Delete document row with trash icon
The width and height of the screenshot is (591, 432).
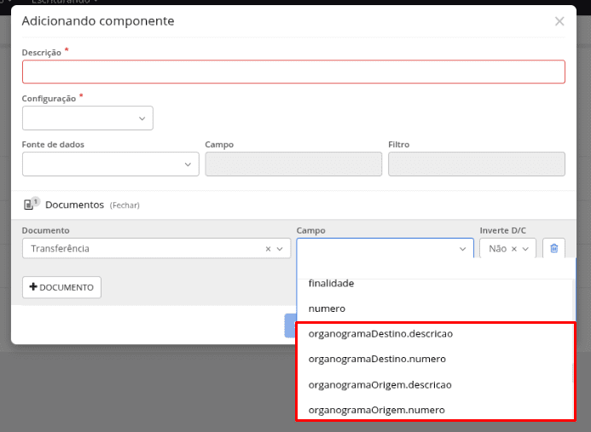(x=554, y=248)
